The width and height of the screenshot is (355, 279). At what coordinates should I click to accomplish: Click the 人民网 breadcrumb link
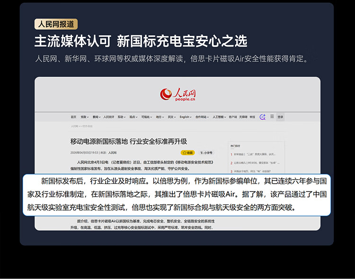point(74,126)
